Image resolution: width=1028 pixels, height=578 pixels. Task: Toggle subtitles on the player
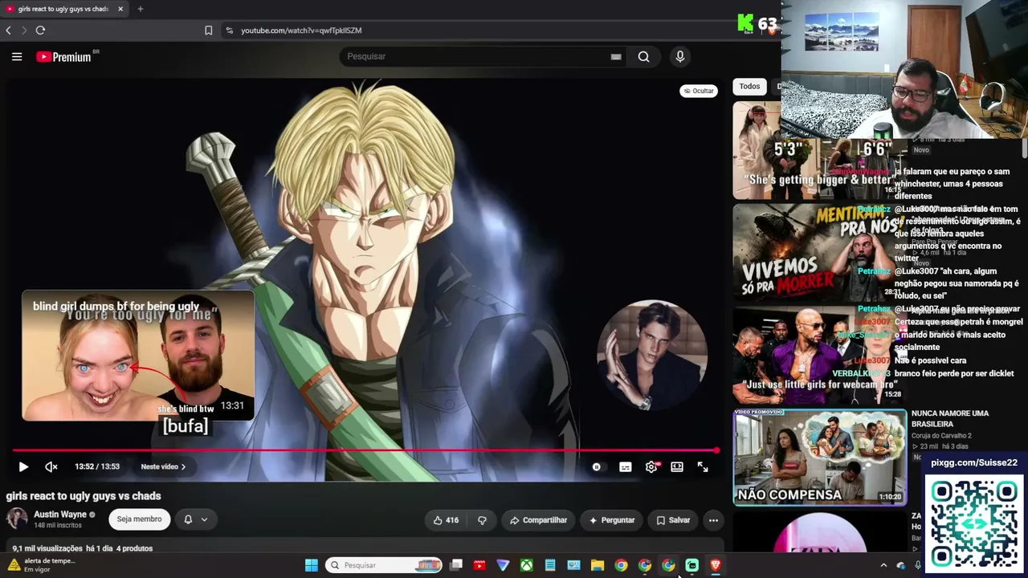(x=626, y=466)
